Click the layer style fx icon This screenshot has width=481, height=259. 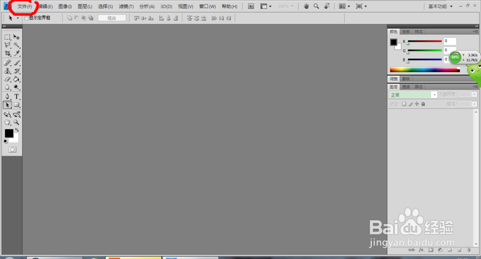point(421,250)
